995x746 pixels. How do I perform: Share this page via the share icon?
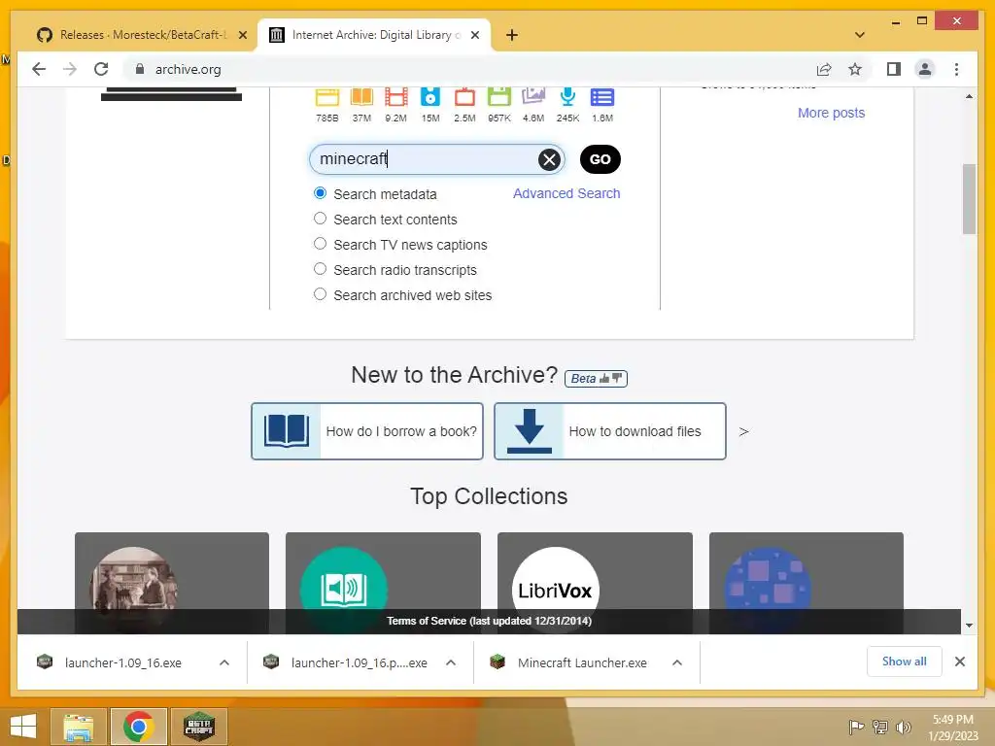[824, 69]
